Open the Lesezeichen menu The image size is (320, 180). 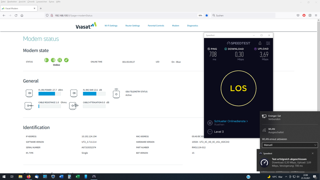(x=42, y=2)
